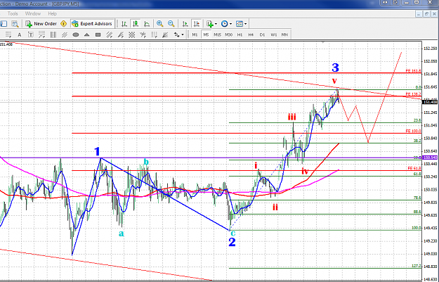
Task: Click the cyan wave label 'a'
Action: 122,233
